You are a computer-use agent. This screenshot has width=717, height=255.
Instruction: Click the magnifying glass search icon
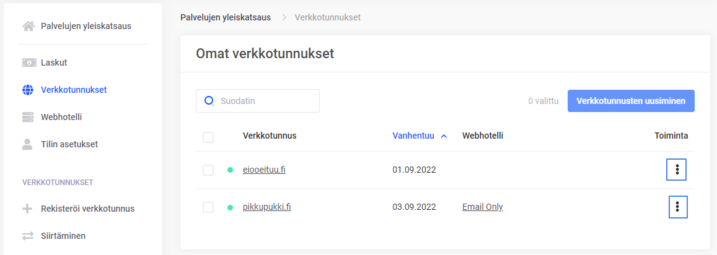pos(209,100)
